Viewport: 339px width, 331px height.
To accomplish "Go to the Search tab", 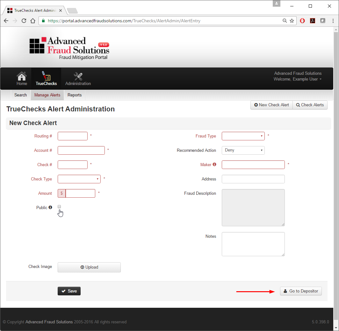I will 20,95.
